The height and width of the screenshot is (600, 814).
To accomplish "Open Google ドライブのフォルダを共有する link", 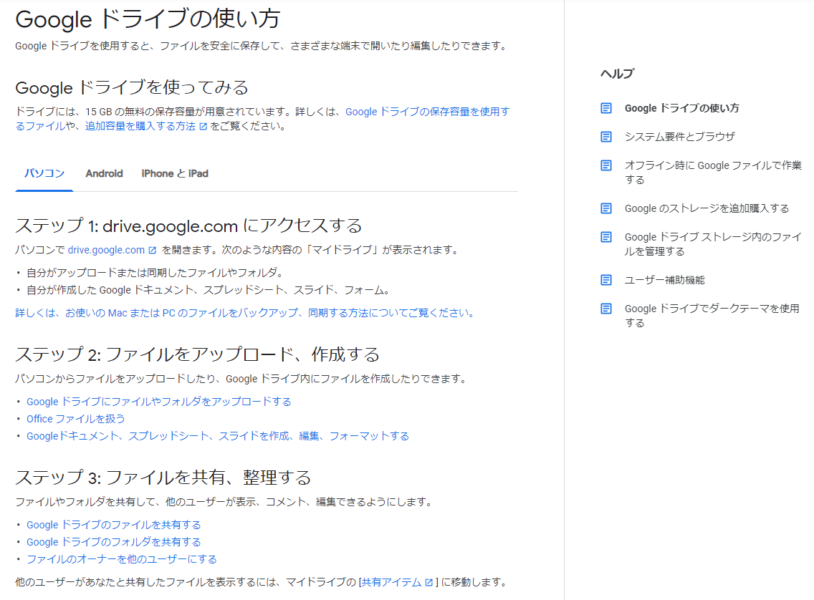I will pos(114,542).
